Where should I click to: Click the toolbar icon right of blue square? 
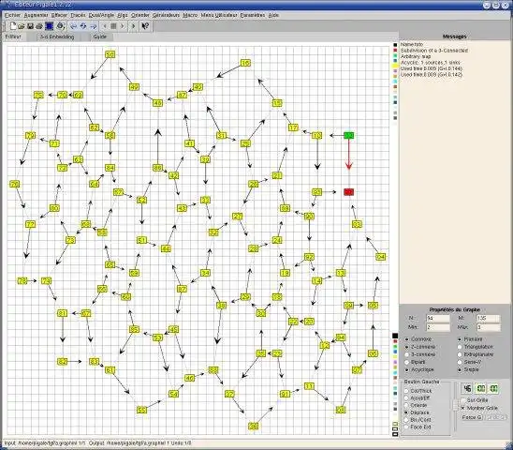(x=60, y=26)
